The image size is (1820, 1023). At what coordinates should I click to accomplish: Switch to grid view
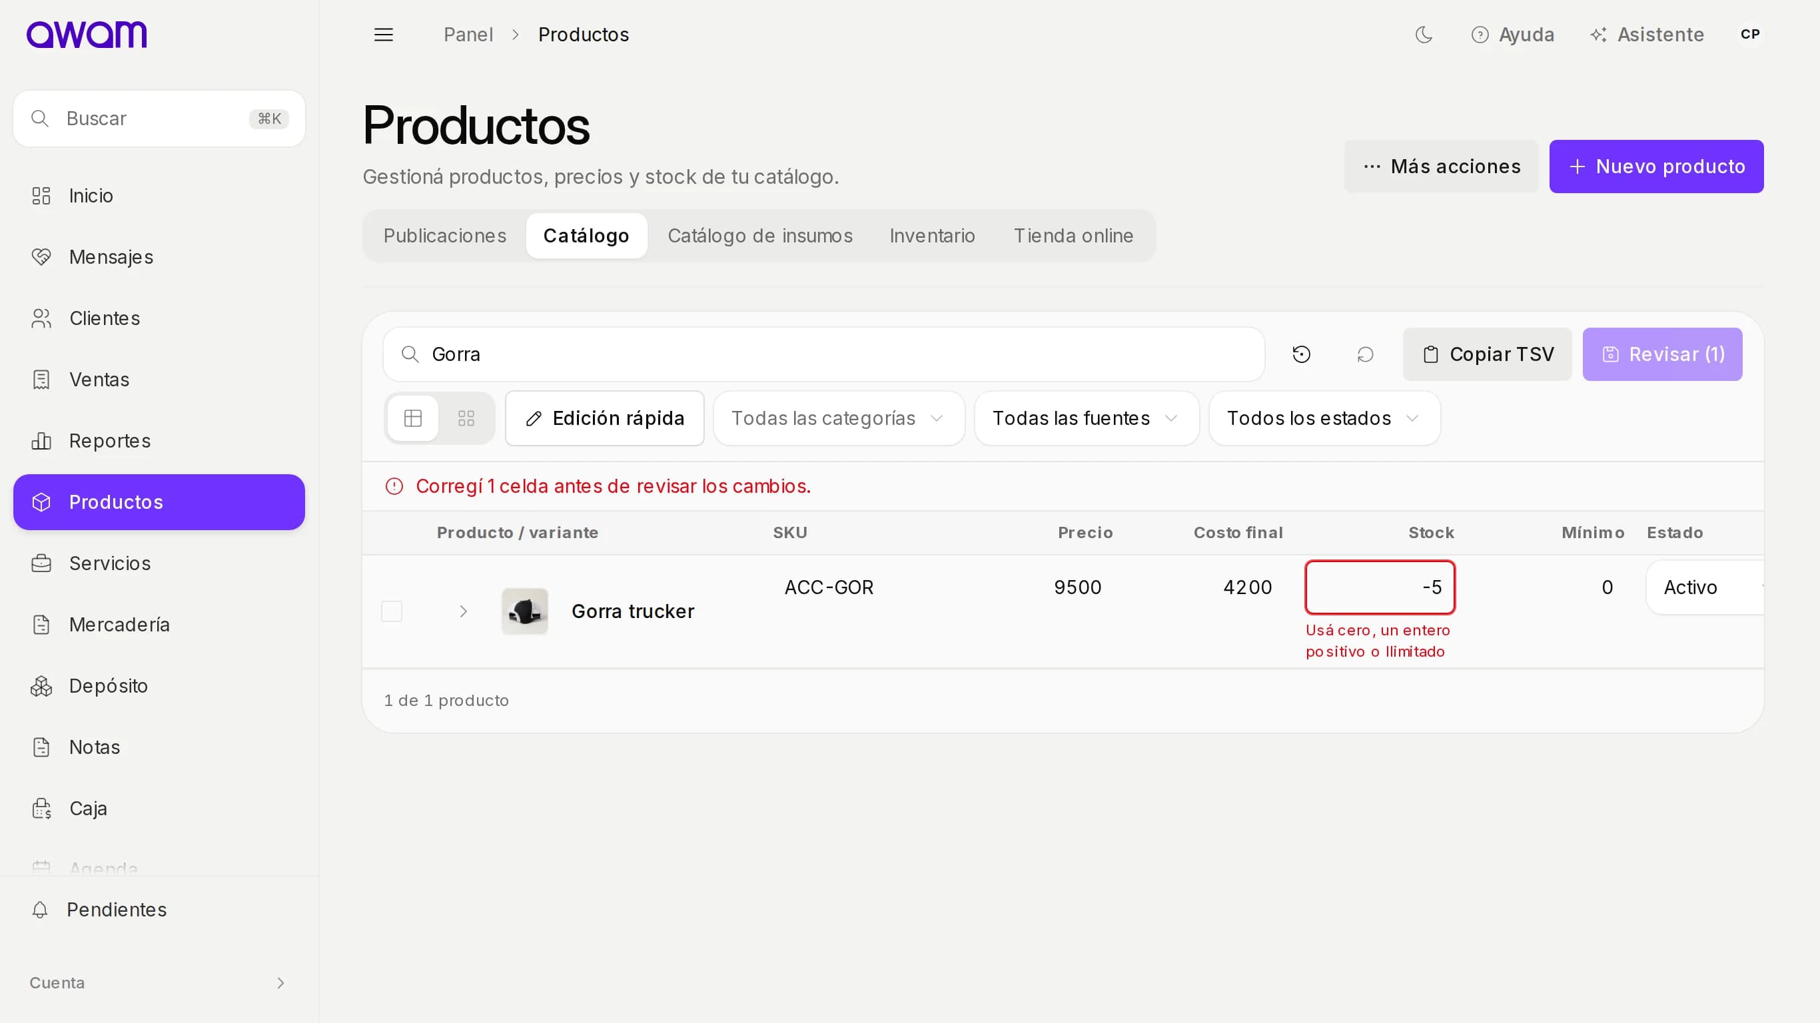pos(466,418)
